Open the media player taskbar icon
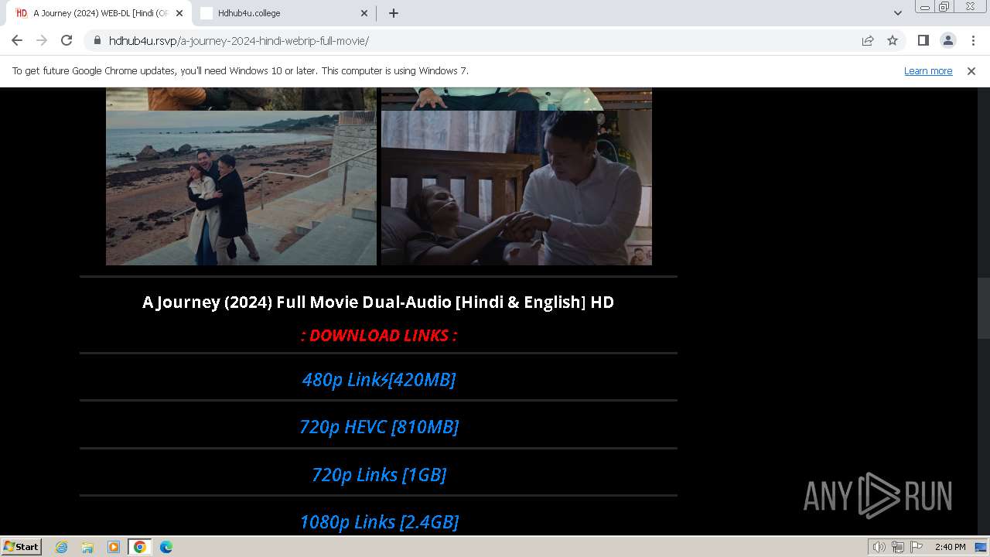 tap(114, 547)
